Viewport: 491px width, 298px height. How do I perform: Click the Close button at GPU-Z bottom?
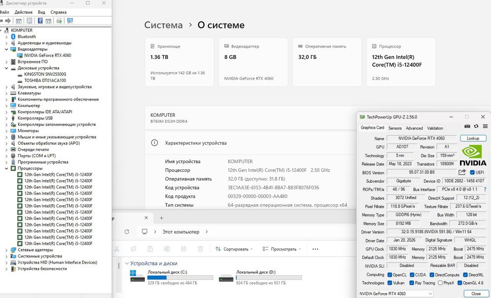click(x=476, y=294)
